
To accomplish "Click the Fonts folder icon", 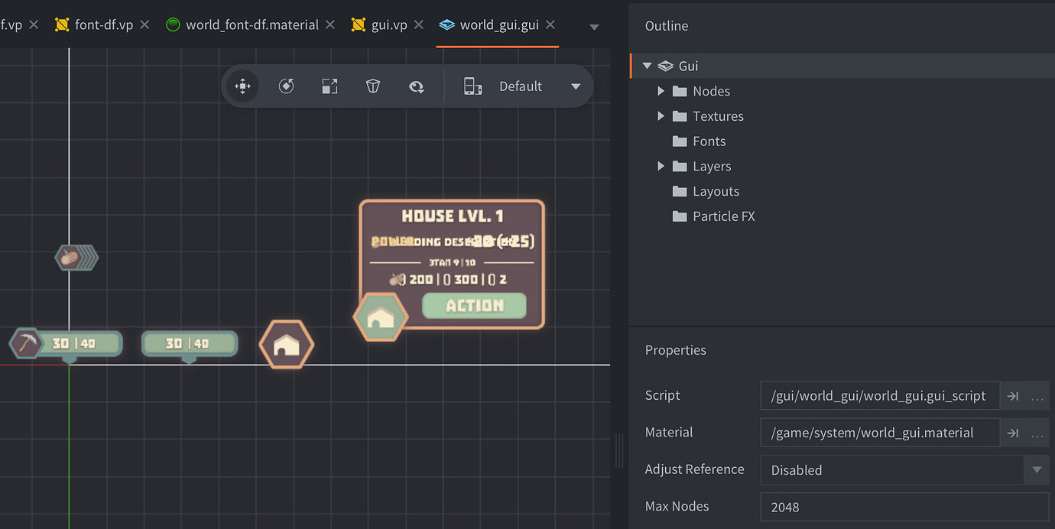I will tap(680, 141).
